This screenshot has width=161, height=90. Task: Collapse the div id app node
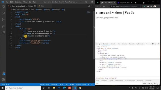[x=98, y=53]
